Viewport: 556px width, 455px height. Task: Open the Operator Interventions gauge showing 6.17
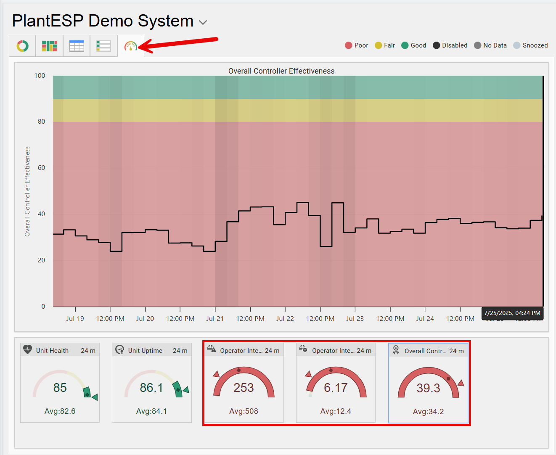(336, 382)
